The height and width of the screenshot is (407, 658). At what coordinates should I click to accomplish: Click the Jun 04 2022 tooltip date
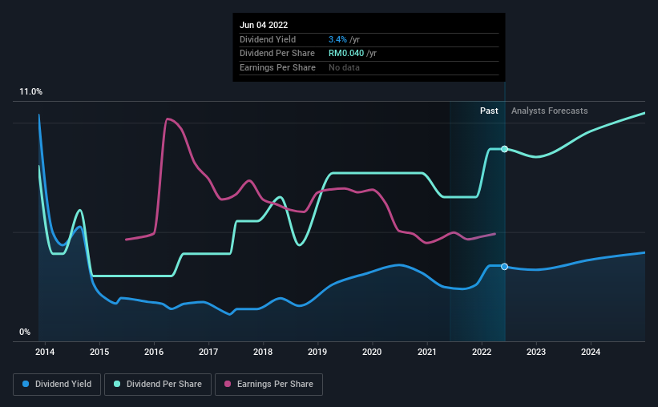pyautogui.click(x=264, y=25)
